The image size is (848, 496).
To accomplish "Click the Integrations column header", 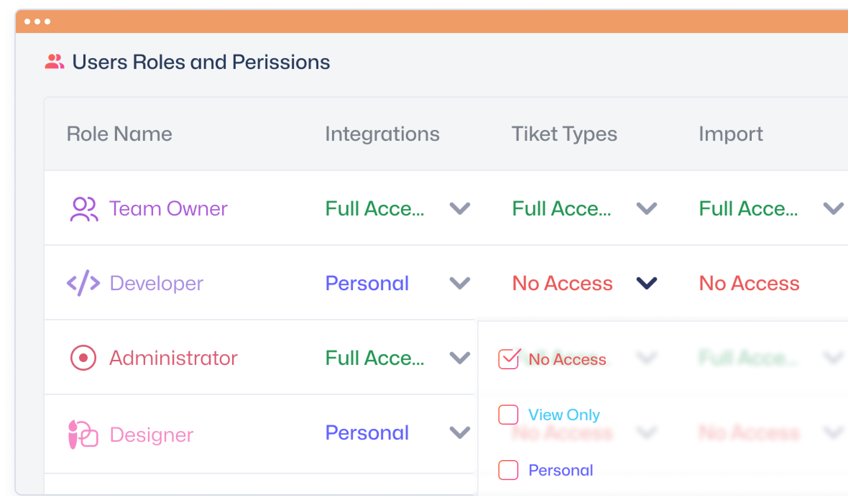I will point(382,134).
